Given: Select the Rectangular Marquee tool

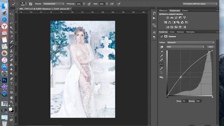Looking at the screenshot, I should point(12,19).
